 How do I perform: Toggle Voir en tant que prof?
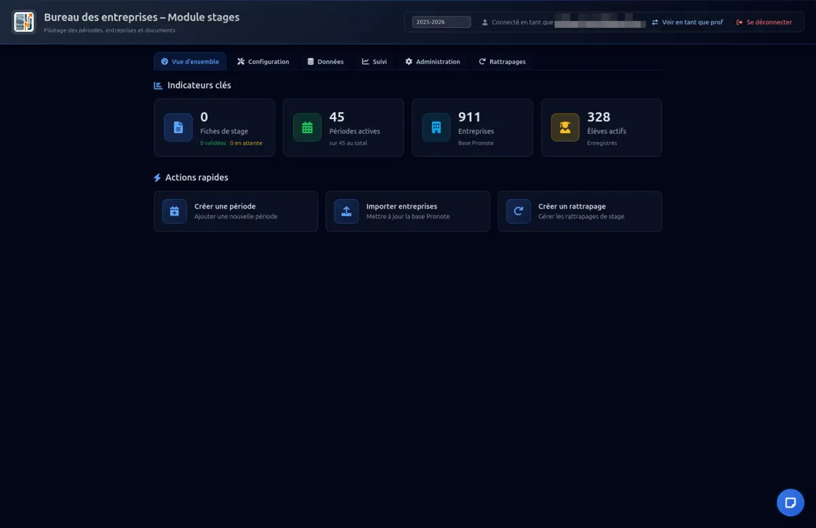point(687,22)
